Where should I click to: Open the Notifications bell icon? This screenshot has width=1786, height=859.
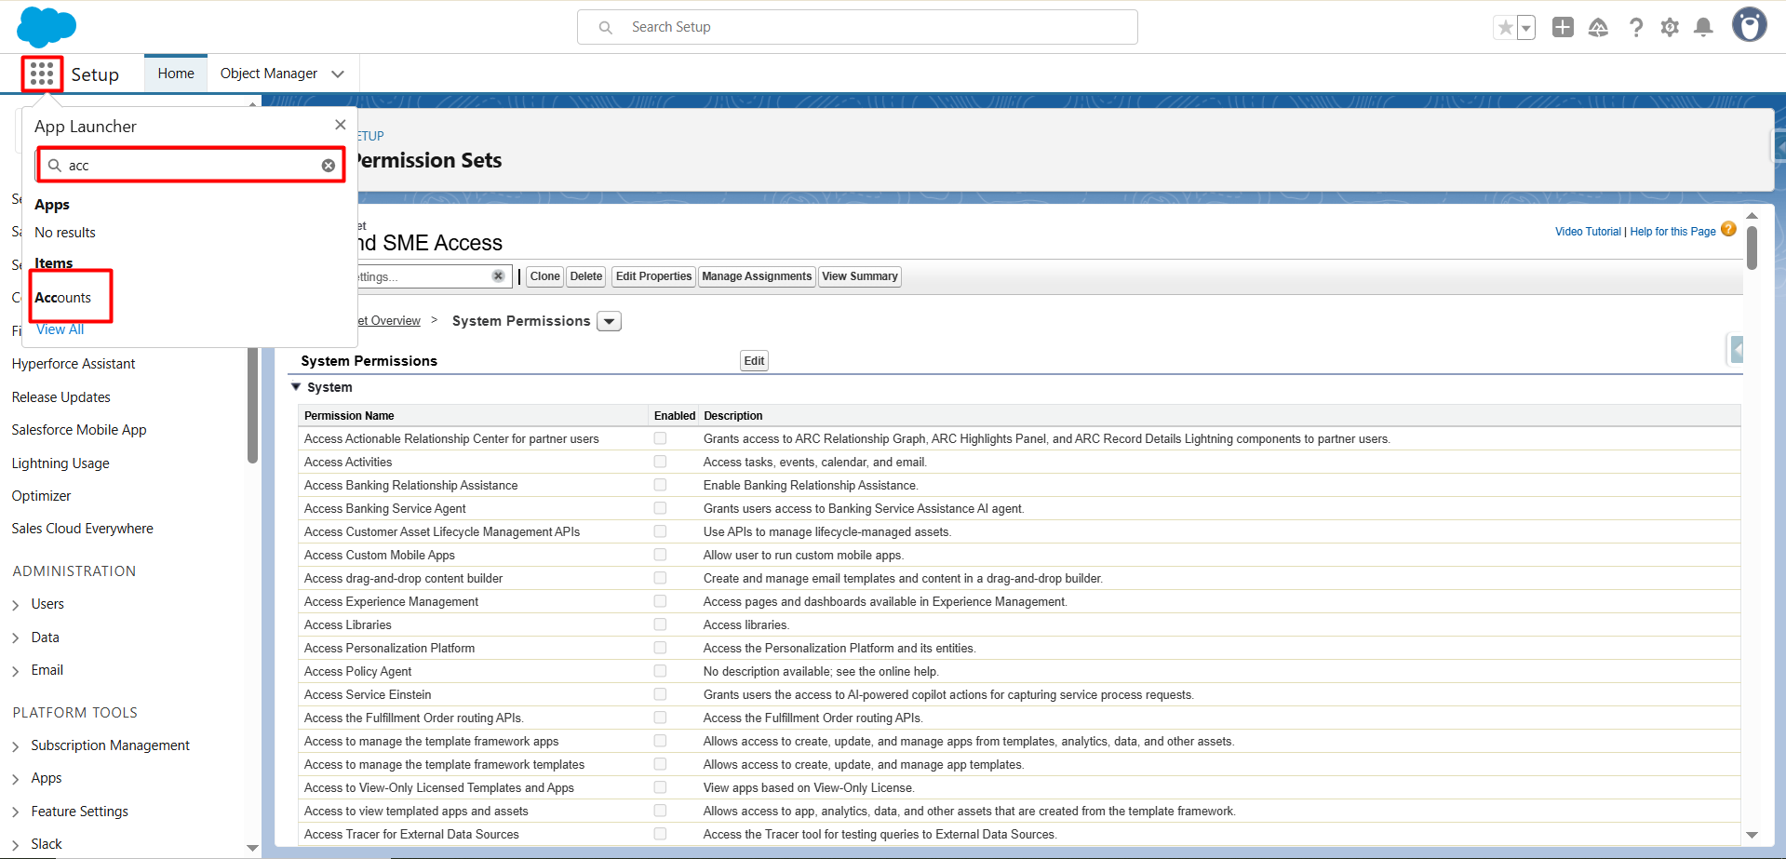tap(1703, 28)
